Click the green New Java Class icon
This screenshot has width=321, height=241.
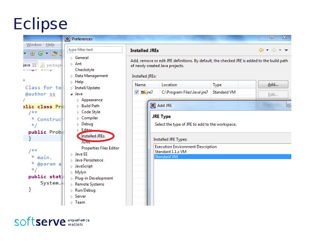41,54
